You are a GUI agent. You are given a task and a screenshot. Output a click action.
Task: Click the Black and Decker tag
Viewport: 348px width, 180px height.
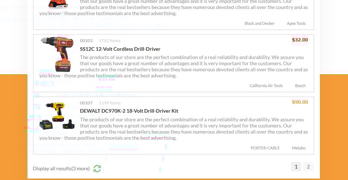point(259,23)
